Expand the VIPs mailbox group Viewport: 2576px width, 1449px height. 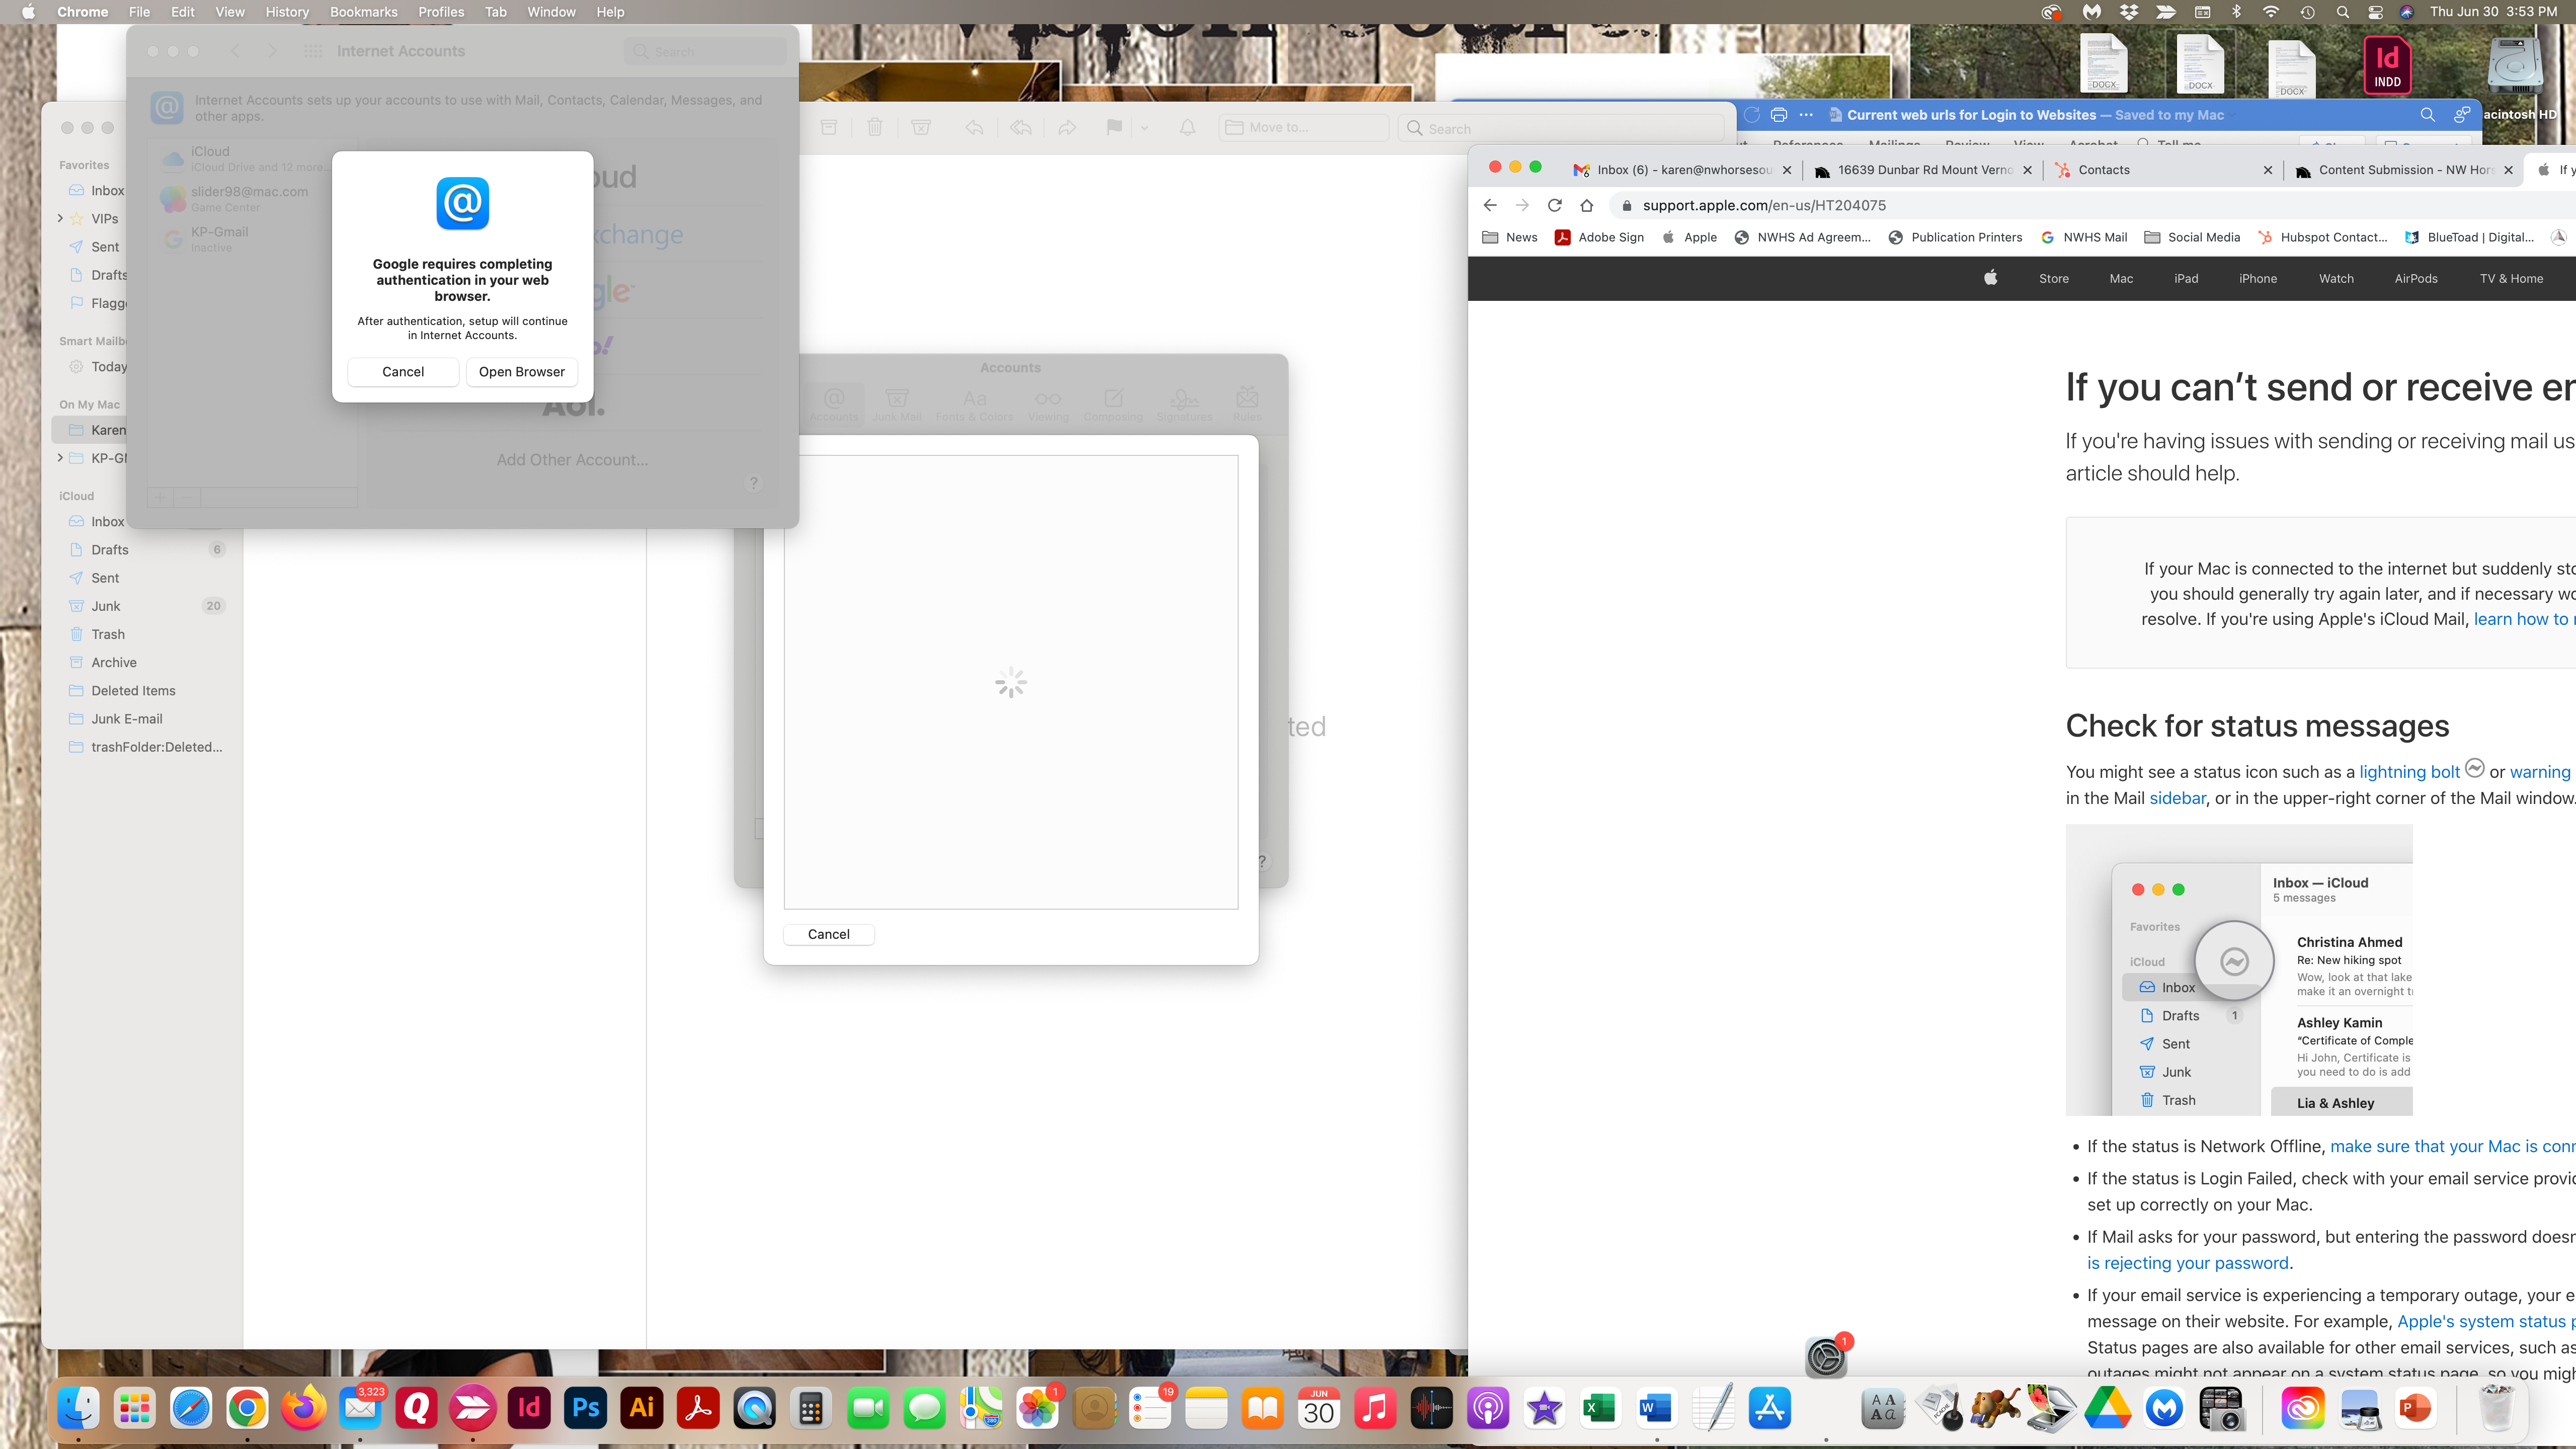pyautogui.click(x=60, y=218)
